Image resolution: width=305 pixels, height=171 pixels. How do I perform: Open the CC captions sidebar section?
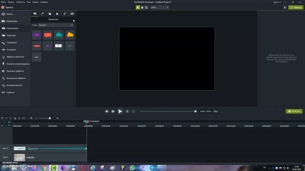(15, 93)
